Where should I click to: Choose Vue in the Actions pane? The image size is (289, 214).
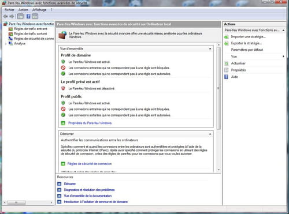tap(234, 57)
